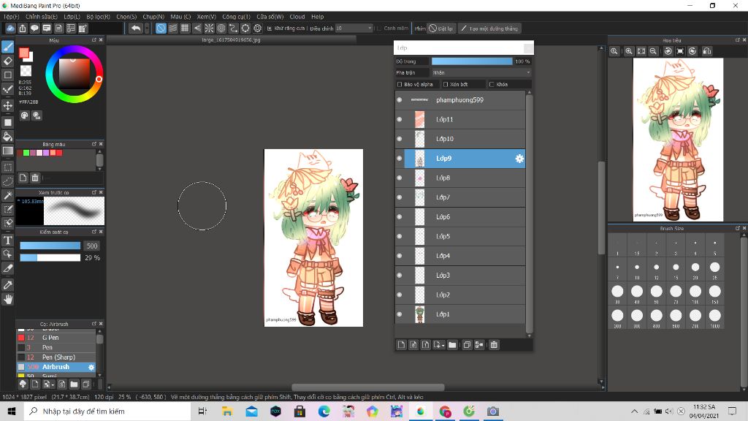
Task: Select the Pen (Sharp) brush
Action: 56,357
